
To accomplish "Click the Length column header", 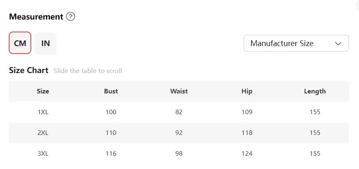I will coord(315,91).
